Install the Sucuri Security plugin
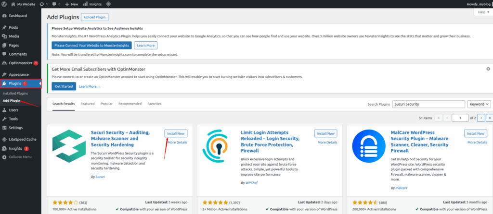 [176, 133]
